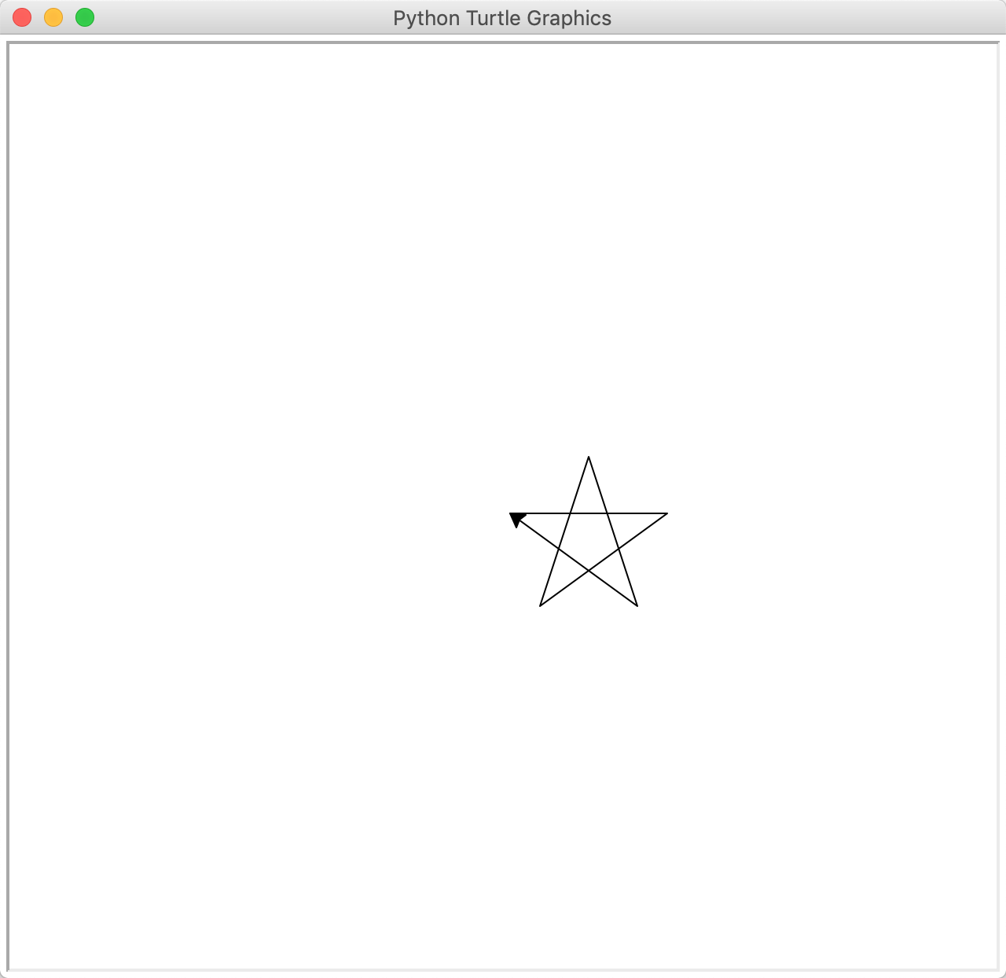Minimize the window with the yellow button
1006x978 pixels.
pos(53,17)
